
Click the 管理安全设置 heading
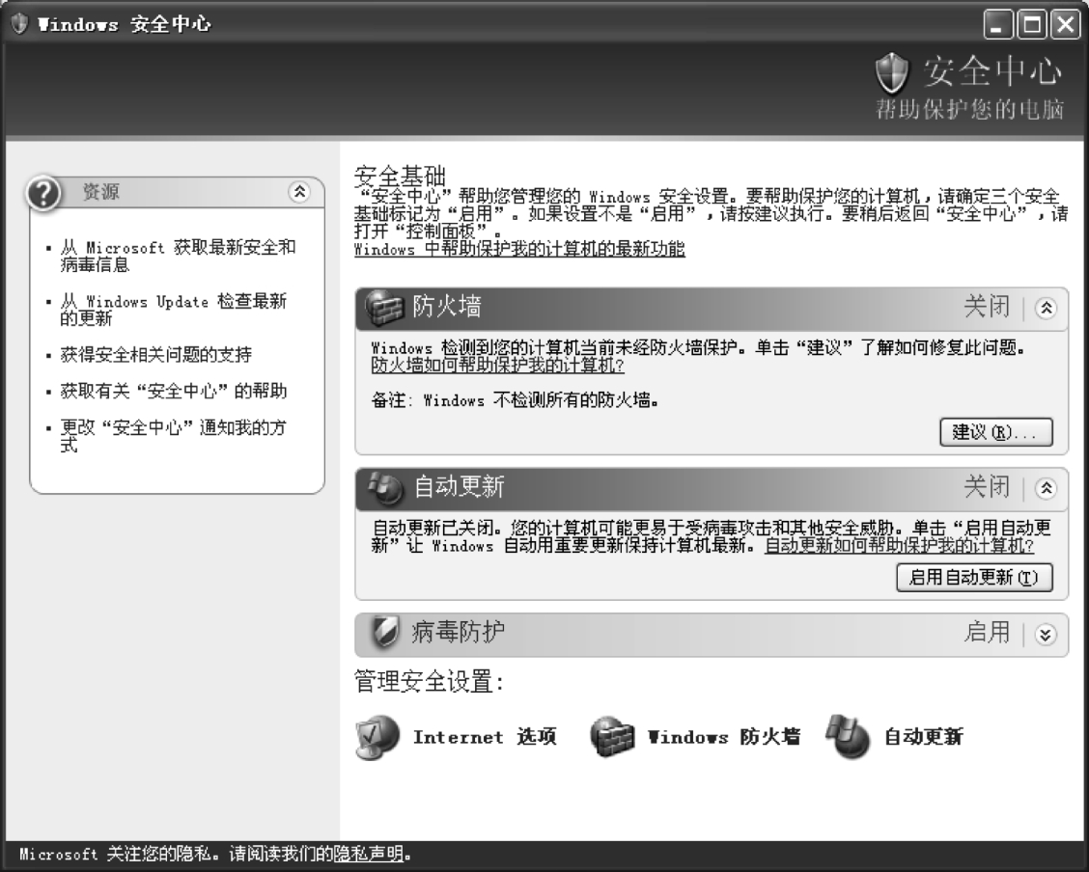429,682
